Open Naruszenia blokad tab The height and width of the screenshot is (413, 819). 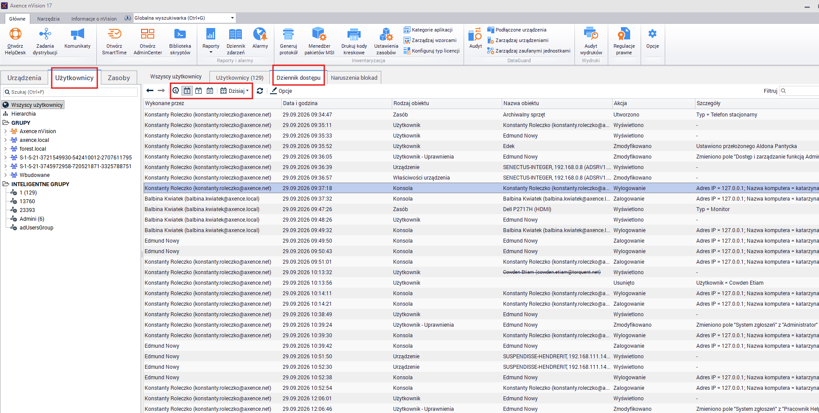tap(354, 78)
